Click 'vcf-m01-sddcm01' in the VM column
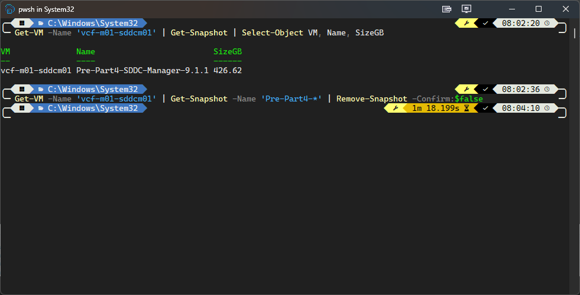The width and height of the screenshot is (580, 295). point(36,70)
